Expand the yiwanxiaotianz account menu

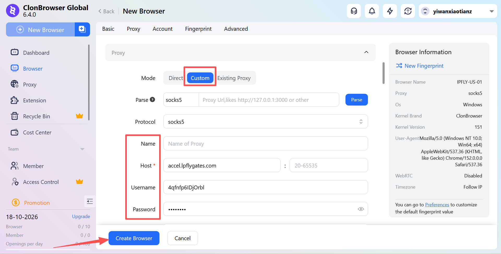point(458,11)
